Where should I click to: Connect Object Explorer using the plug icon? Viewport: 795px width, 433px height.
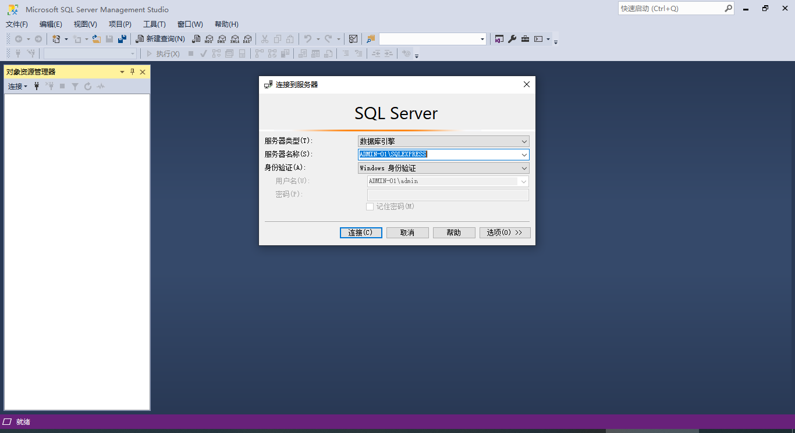coord(37,86)
